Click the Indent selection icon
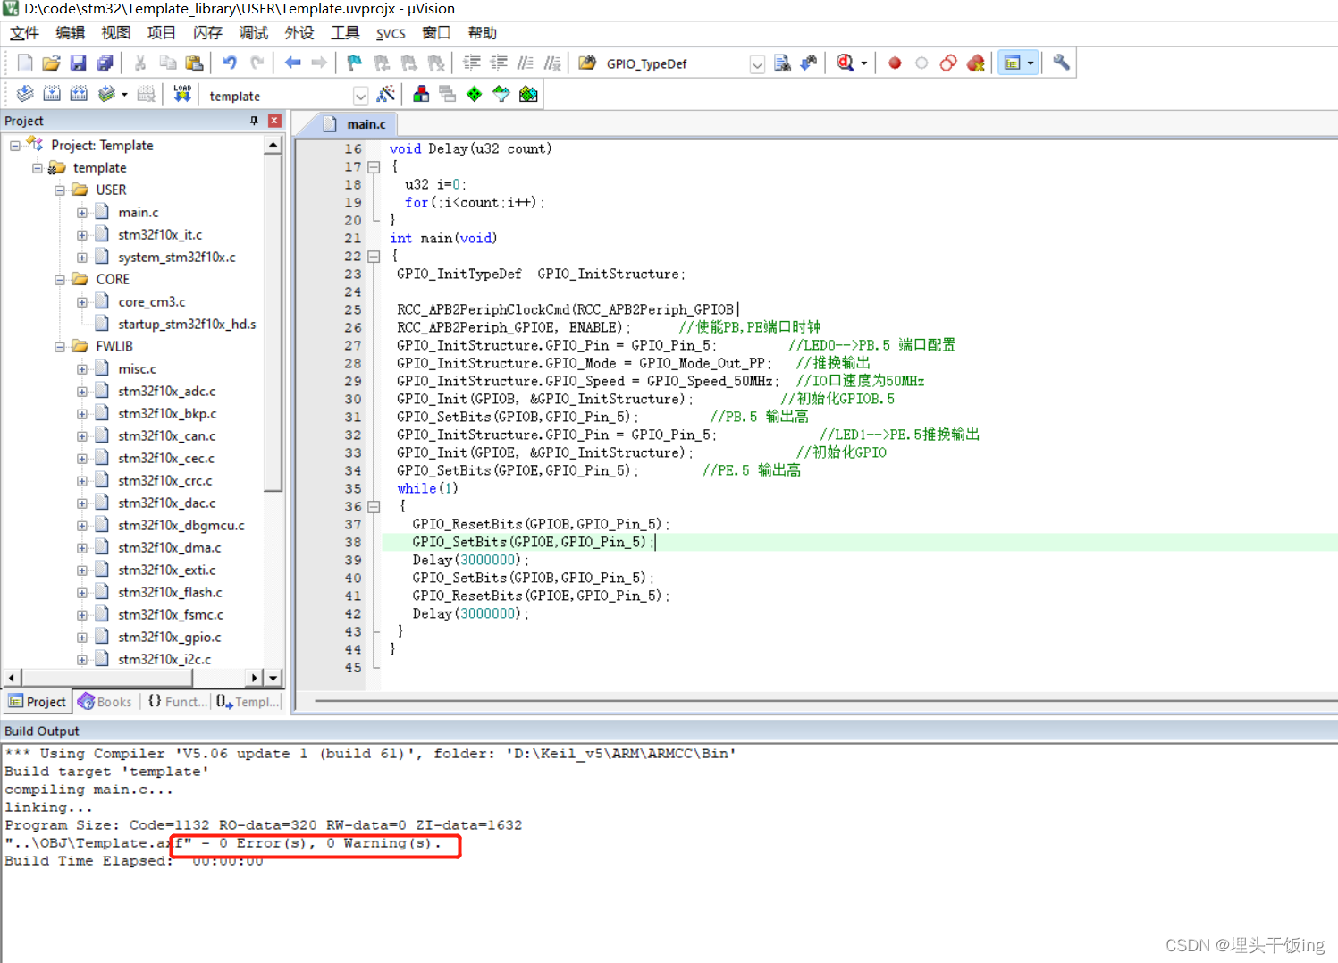 pyautogui.click(x=472, y=63)
